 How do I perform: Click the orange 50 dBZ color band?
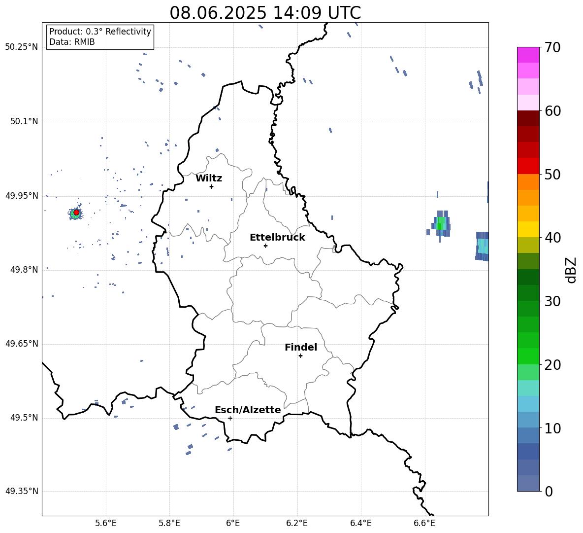coord(528,181)
